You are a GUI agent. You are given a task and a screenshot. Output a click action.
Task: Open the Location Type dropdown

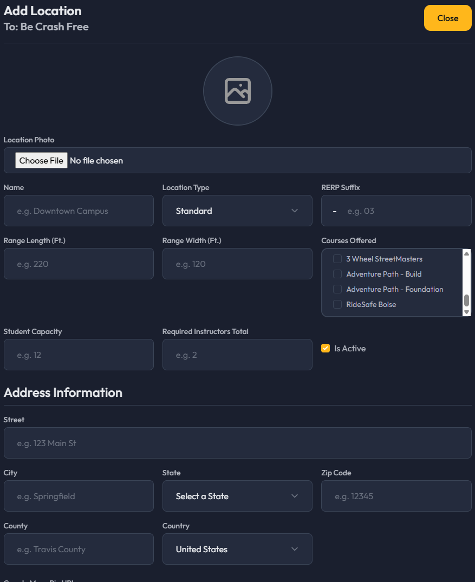pos(237,211)
